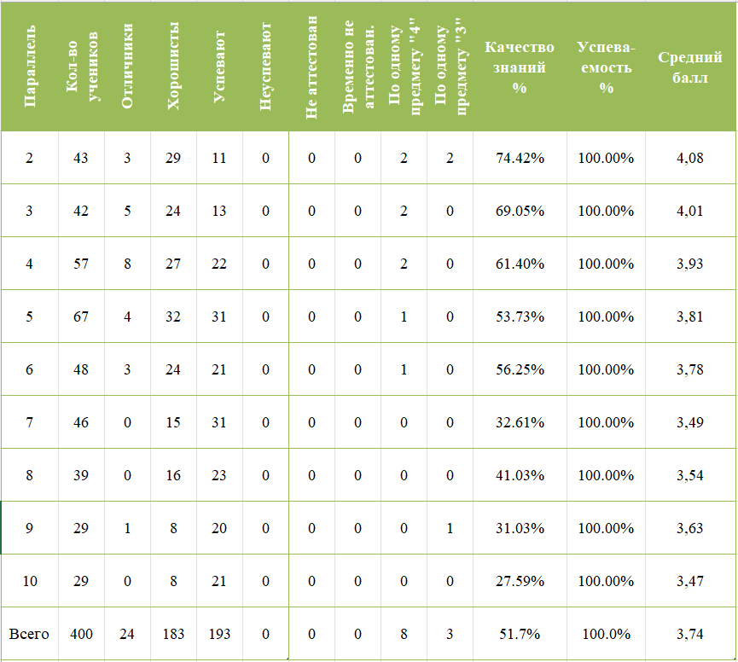Click the cell with value 74.42%
Screen dimensions: 738x662
(x=520, y=158)
